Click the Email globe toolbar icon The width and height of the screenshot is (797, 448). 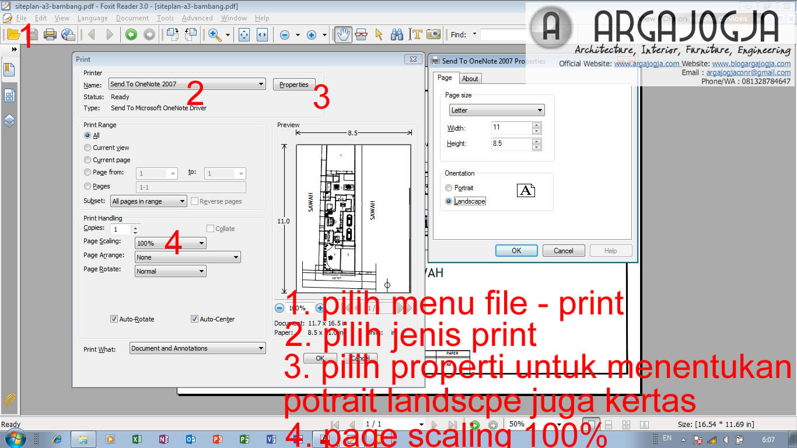(x=68, y=34)
